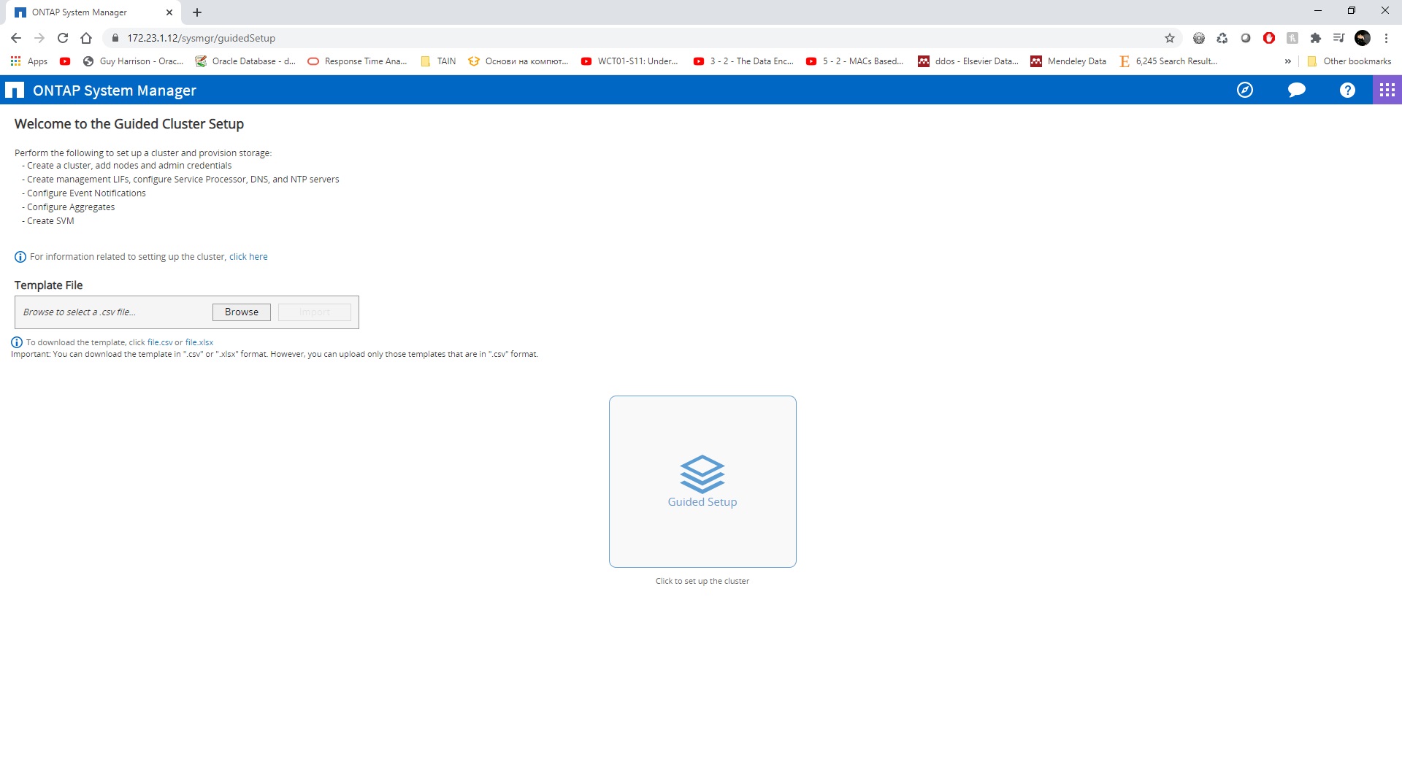Open the Other bookmarks folder
1402x759 pixels.
click(1349, 61)
